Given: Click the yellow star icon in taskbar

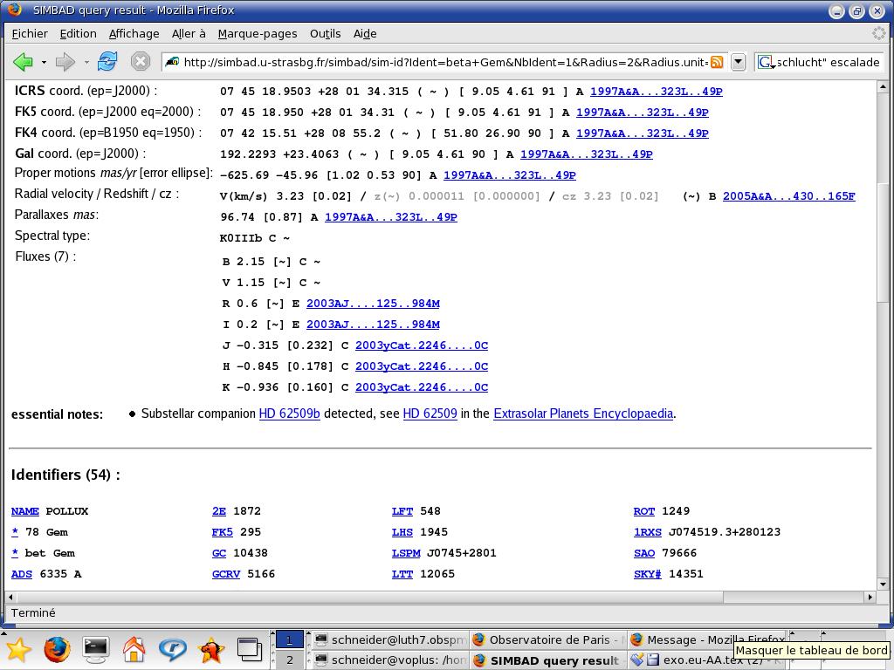Looking at the screenshot, I should tap(18, 649).
